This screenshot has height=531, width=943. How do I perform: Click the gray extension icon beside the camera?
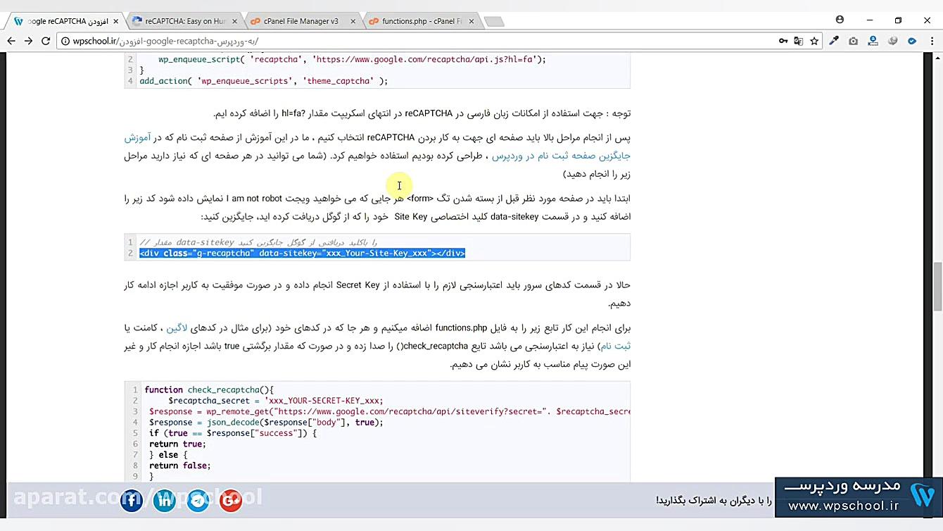893,41
